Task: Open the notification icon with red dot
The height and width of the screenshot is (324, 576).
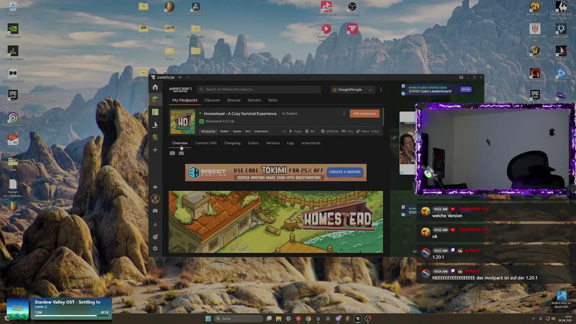Action: 155,237
